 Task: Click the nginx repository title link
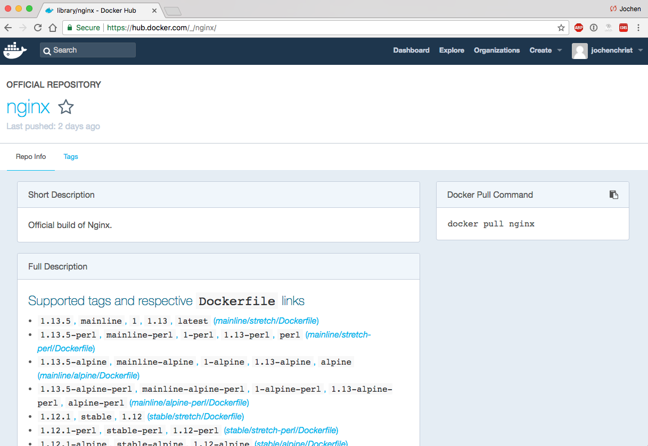(x=28, y=107)
